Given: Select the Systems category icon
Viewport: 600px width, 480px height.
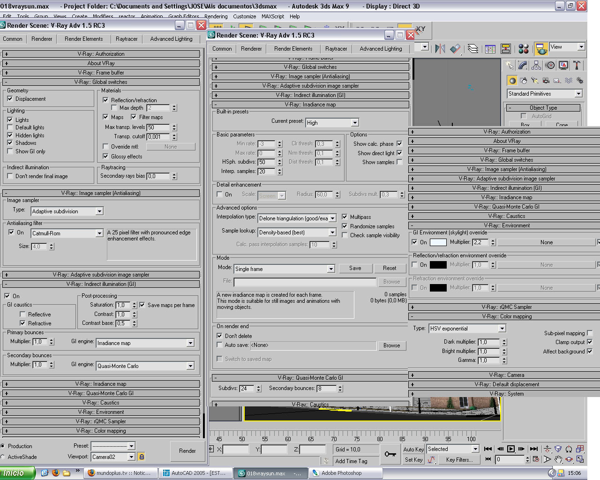Looking at the screenshot, I should (x=580, y=81).
